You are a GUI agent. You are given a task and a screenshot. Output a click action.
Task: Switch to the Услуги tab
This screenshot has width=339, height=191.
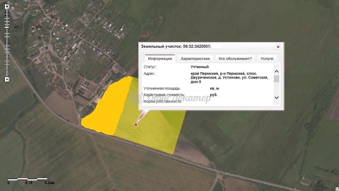click(267, 59)
